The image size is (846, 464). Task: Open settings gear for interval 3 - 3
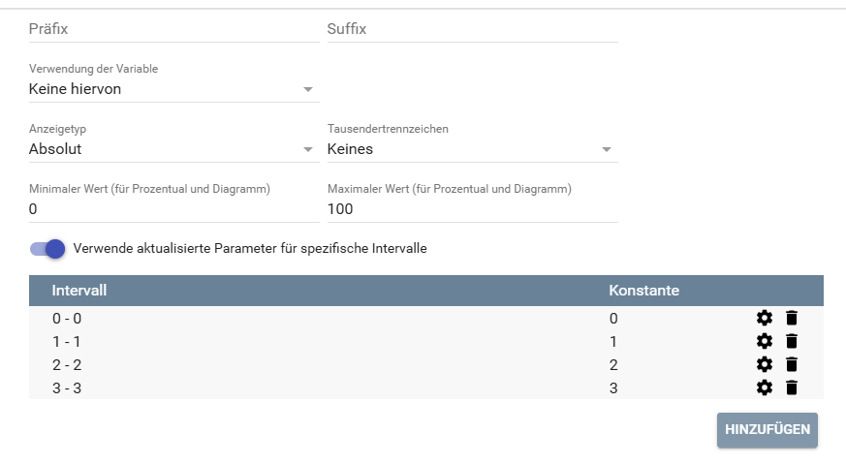tap(765, 387)
